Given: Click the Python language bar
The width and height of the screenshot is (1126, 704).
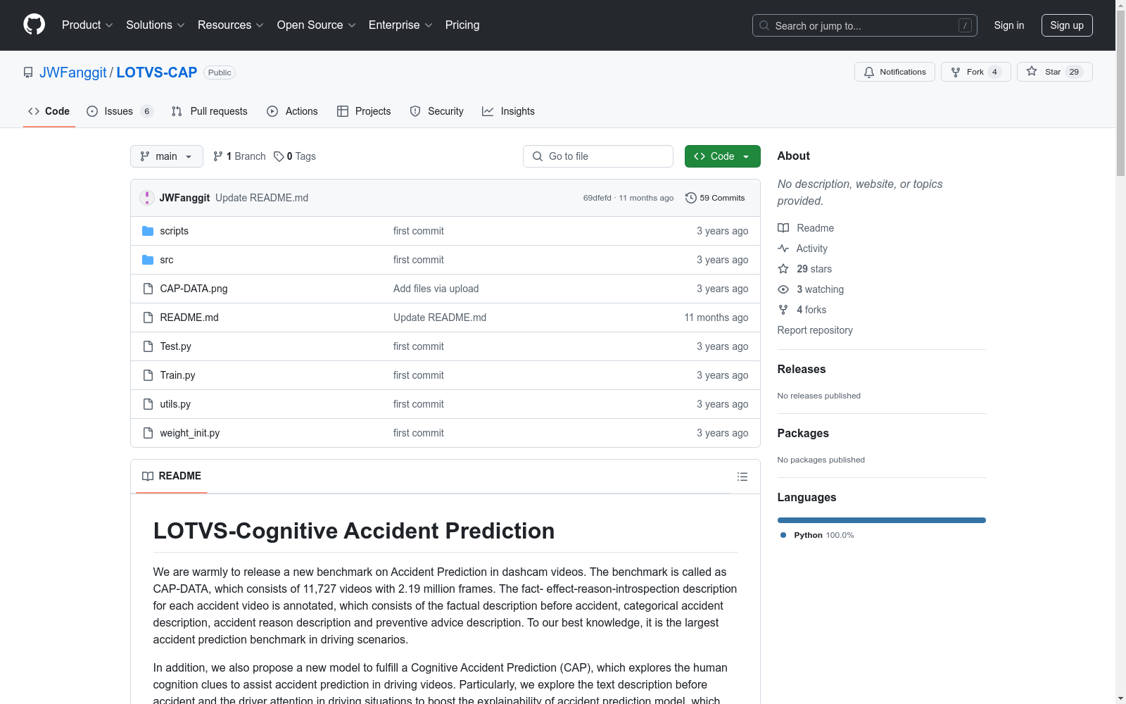Looking at the screenshot, I should click(x=881, y=520).
